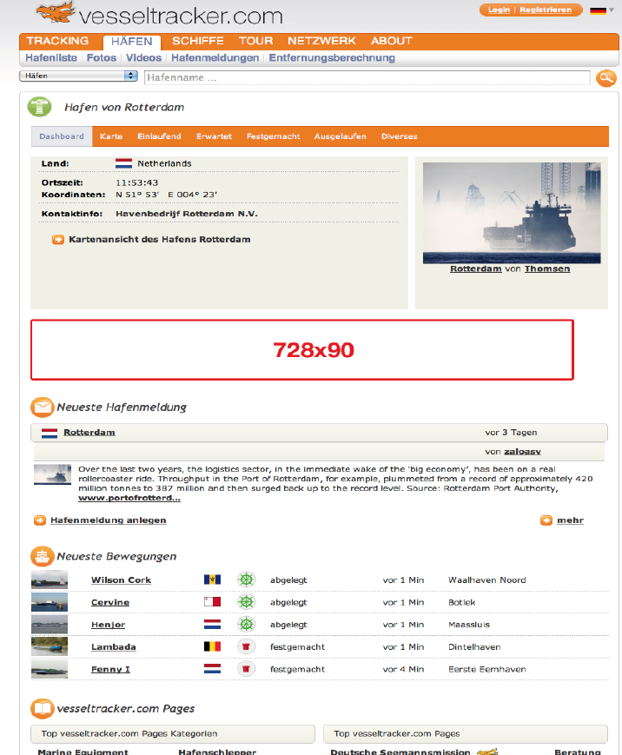Click the Wilson Cork vessel thumbnail
The width and height of the screenshot is (622, 755).
50,579
